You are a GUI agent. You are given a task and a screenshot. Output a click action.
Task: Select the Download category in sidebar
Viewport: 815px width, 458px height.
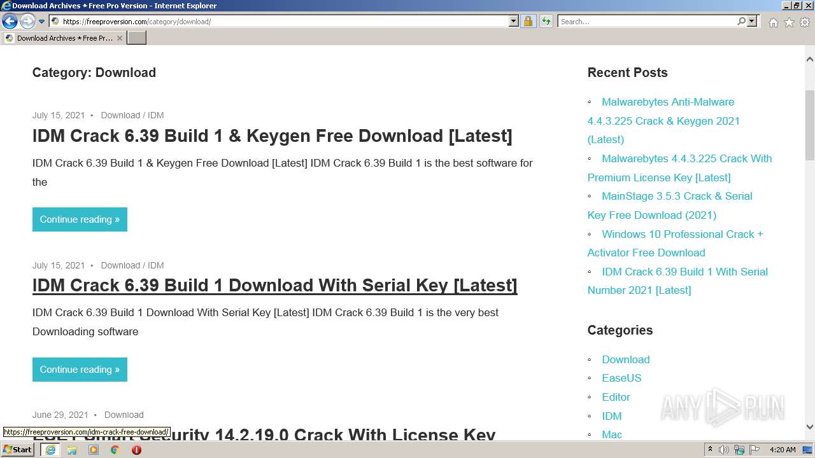coord(626,359)
